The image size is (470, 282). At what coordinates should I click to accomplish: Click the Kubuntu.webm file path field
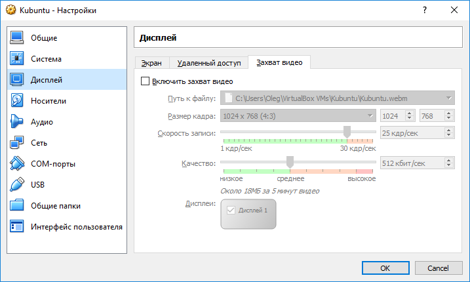pyautogui.click(x=337, y=98)
